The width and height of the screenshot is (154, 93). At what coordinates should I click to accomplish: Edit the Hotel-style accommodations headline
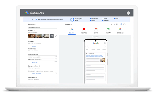pos(42,57)
